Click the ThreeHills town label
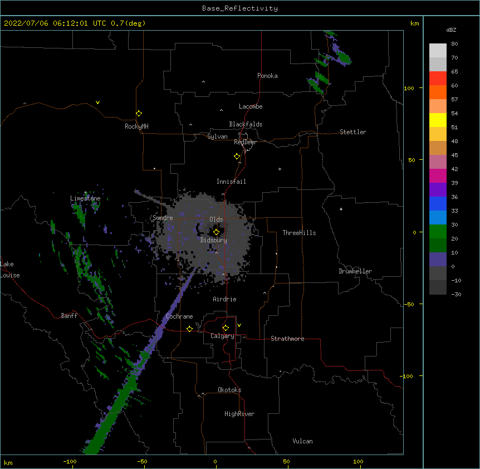 pos(299,233)
